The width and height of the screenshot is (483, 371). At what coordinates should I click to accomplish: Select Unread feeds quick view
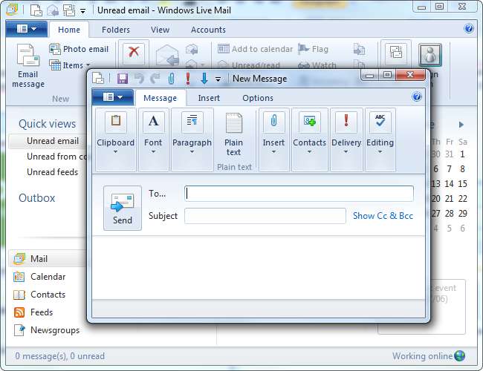click(52, 172)
